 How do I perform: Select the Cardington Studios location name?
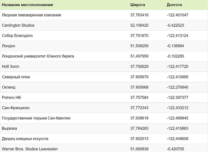pos(18,25)
